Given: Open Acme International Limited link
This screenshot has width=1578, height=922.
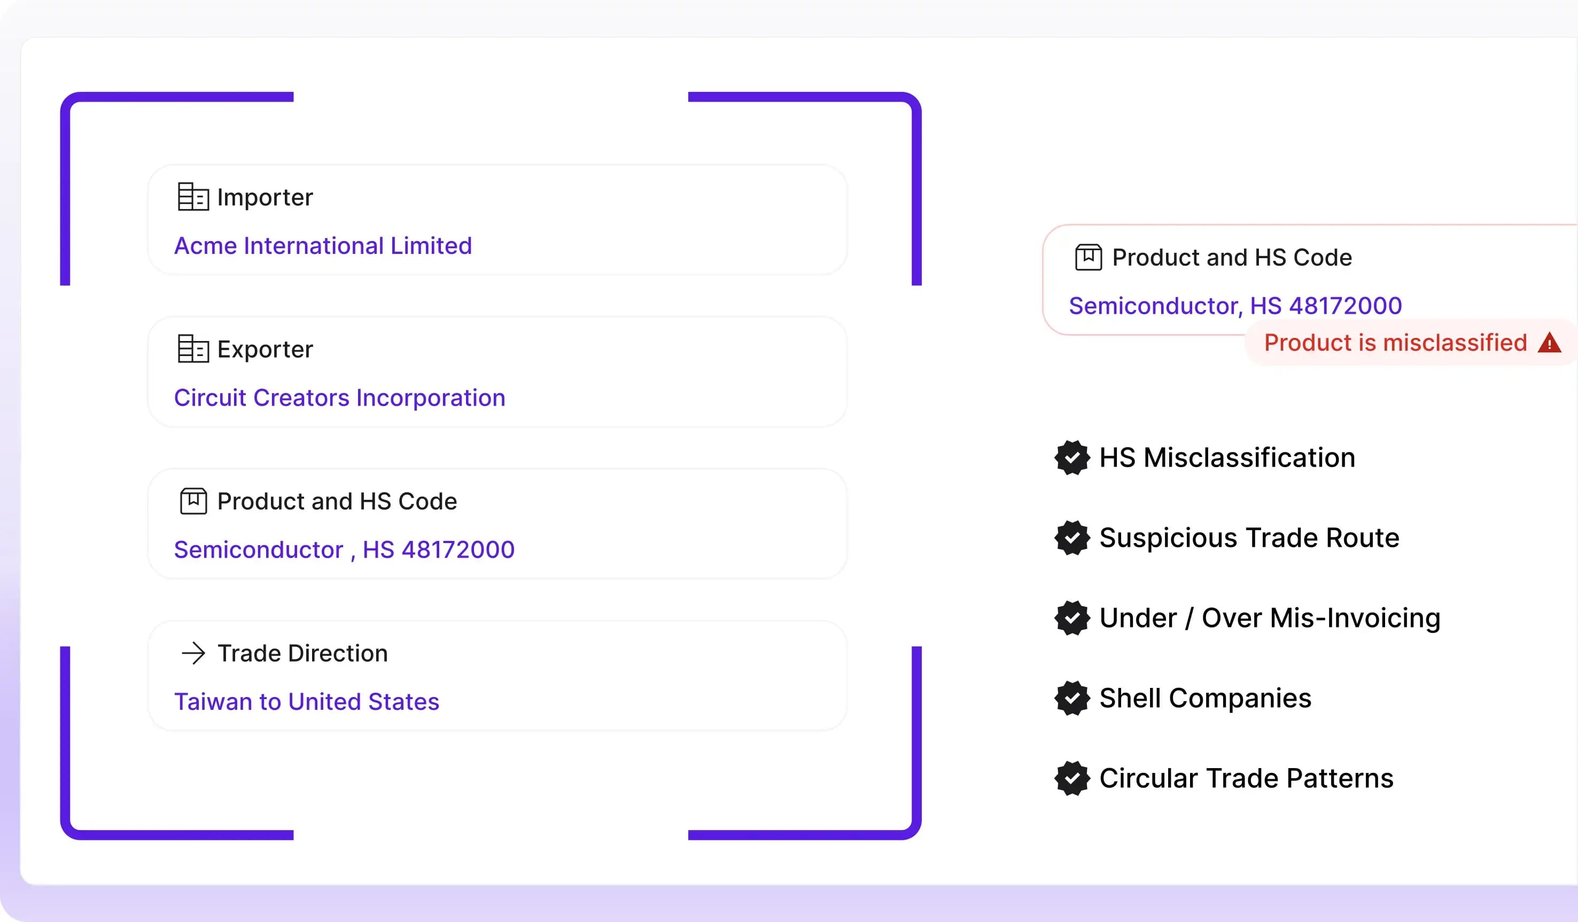Looking at the screenshot, I should click(x=322, y=245).
